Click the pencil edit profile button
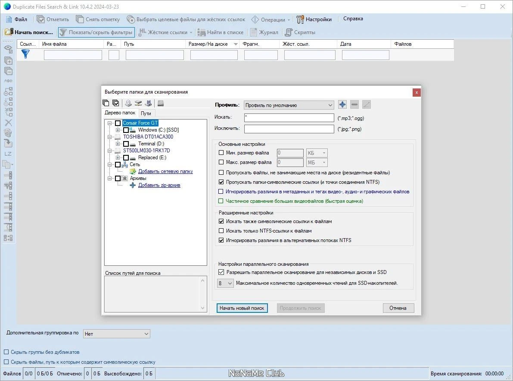513x381 pixels. click(x=367, y=105)
